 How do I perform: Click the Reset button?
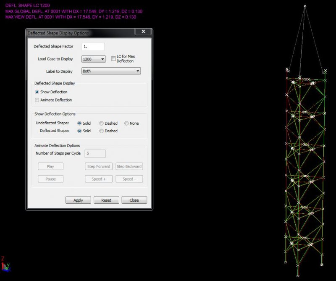106,200
